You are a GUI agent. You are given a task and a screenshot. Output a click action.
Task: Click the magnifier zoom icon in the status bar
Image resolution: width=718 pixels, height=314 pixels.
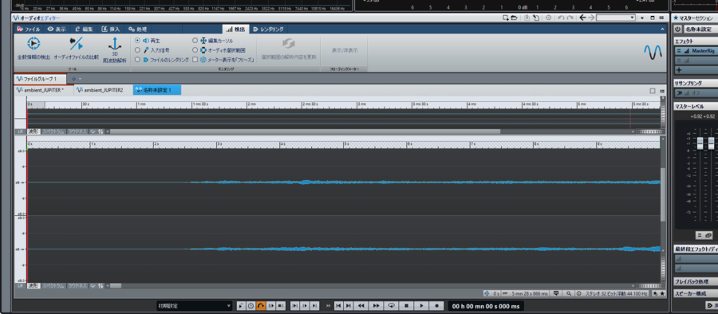click(x=569, y=293)
